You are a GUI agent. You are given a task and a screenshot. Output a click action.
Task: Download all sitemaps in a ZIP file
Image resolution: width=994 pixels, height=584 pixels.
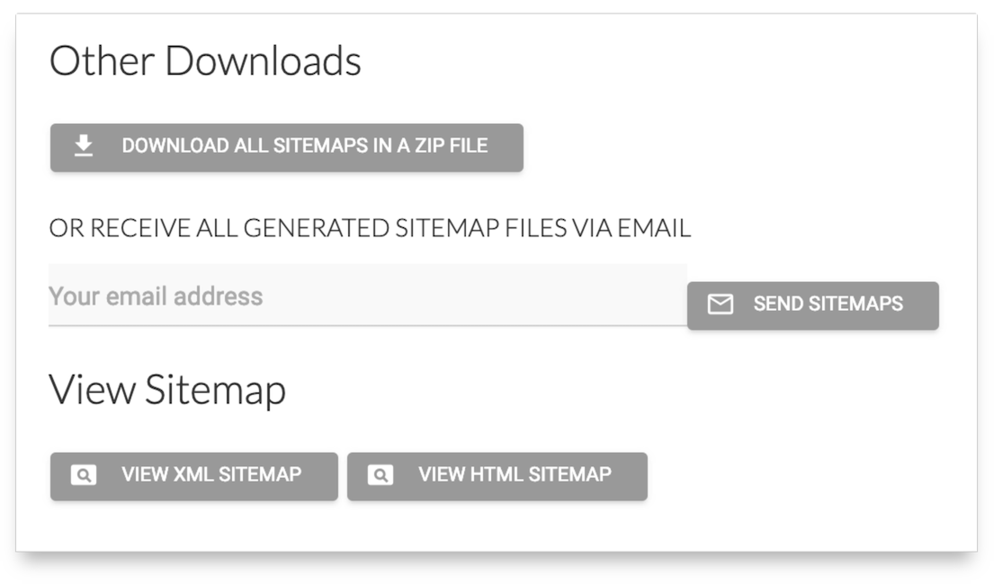tap(286, 146)
